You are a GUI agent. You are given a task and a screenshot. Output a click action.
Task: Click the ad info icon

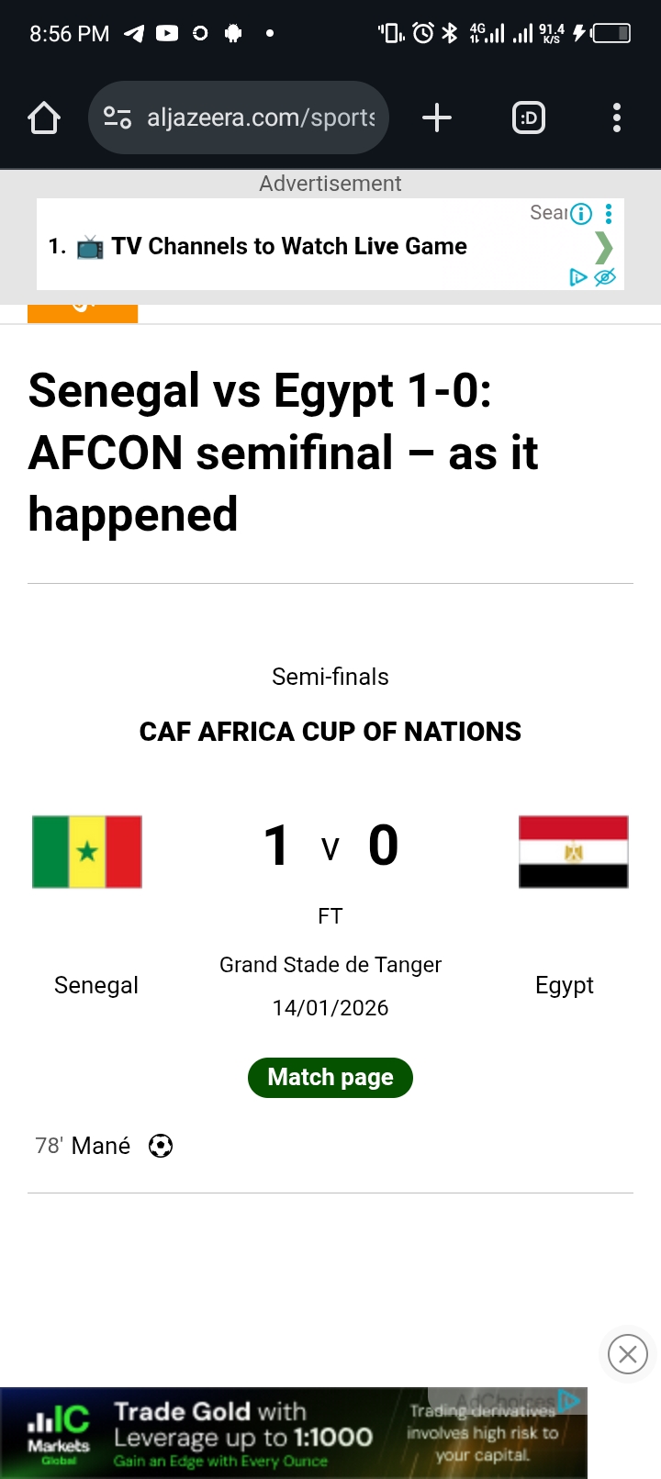coord(581,214)
